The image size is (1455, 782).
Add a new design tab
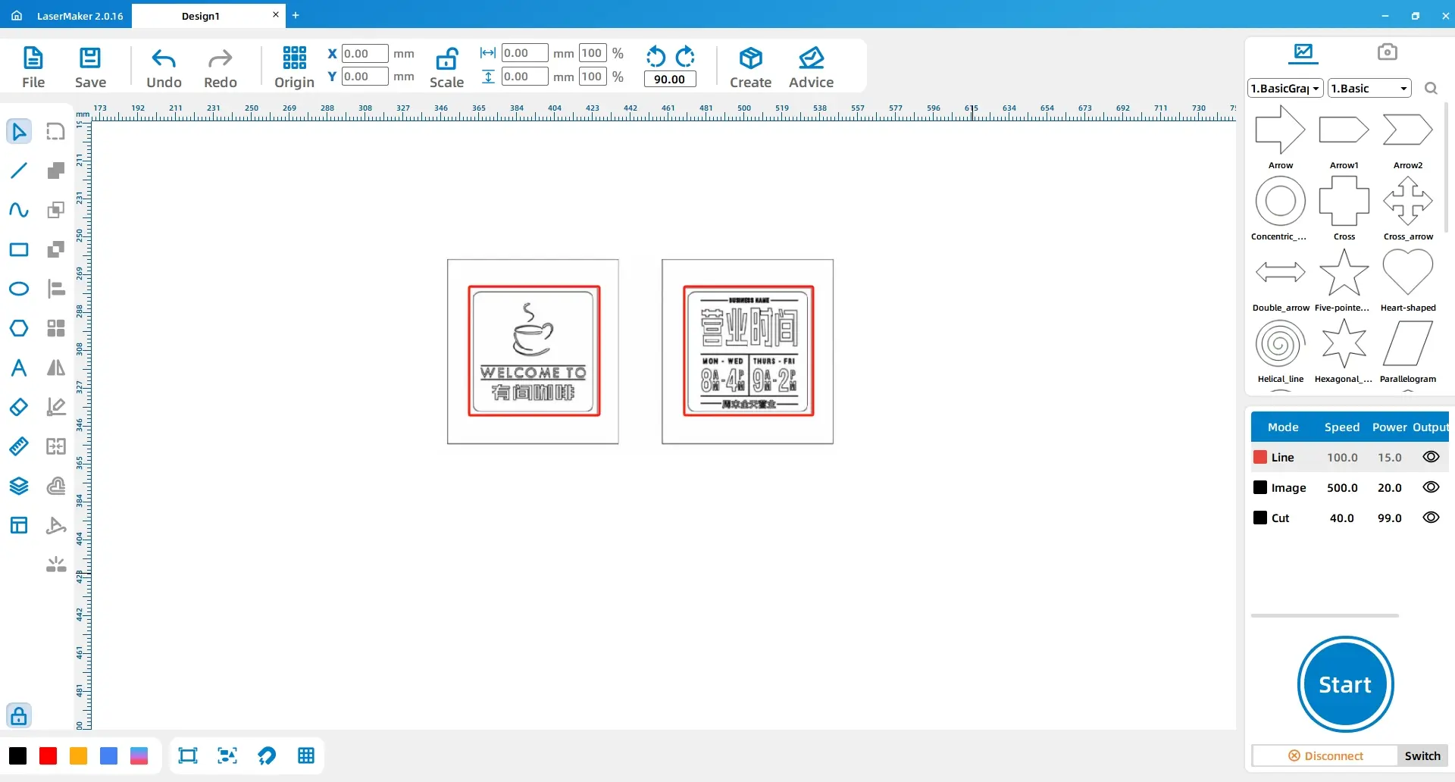pos(296,15)
